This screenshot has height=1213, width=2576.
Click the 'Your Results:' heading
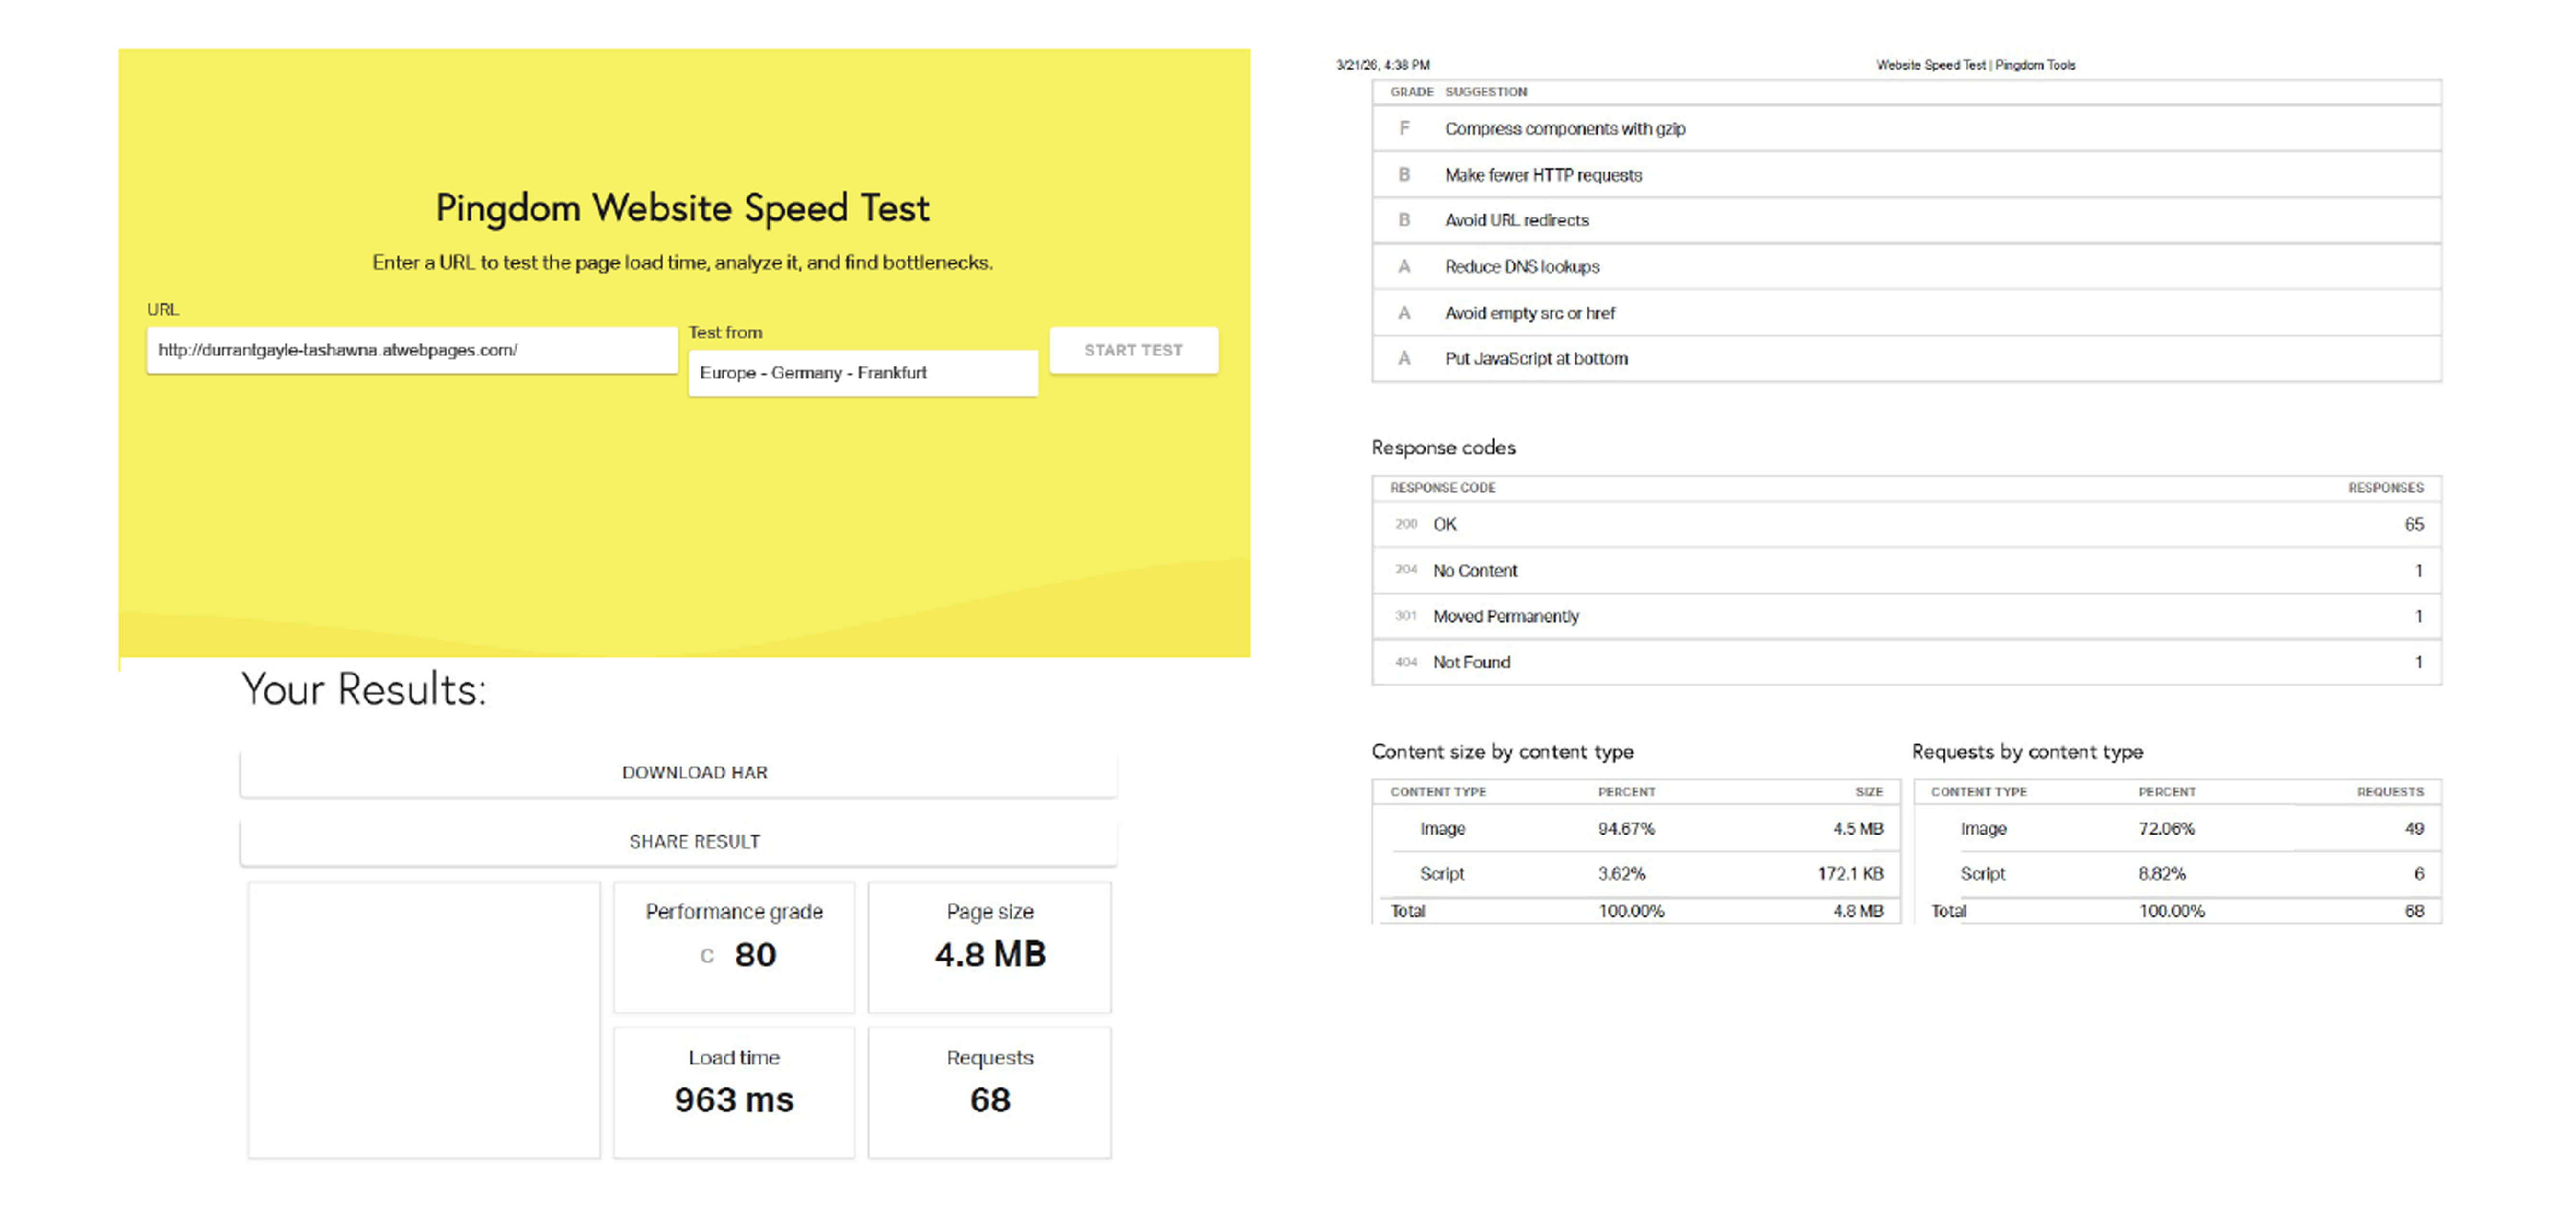click(364, 690)
